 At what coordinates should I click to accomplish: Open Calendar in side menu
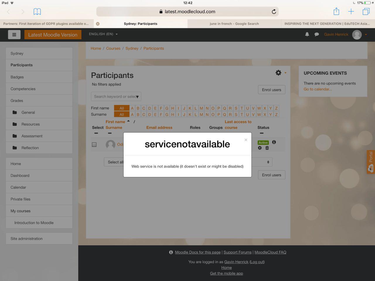[39, 187]
